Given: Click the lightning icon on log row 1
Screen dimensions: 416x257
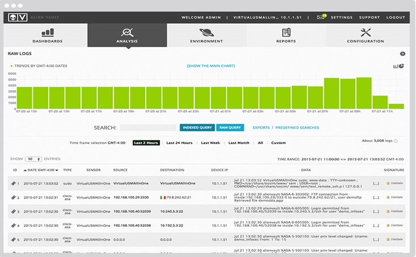Looking at the screenshot, I should pos(13,183).
